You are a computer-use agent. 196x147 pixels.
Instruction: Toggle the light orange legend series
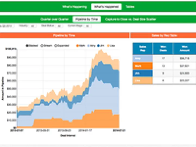(111, 46)
